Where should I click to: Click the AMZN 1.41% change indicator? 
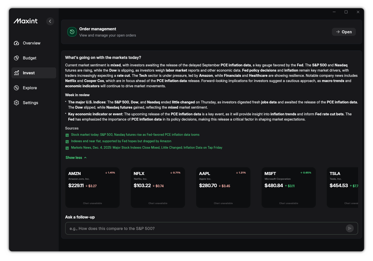pyautogui.click(x=110, y=173)
